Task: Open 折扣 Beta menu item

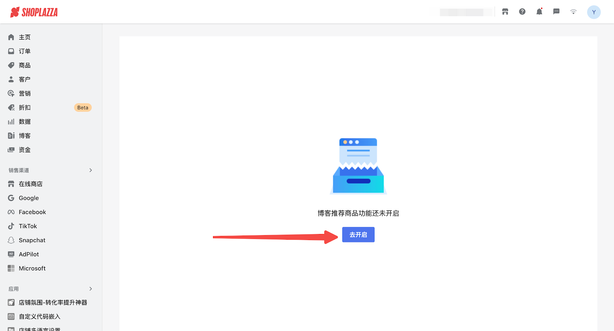Action: click(x=25, y=108)
